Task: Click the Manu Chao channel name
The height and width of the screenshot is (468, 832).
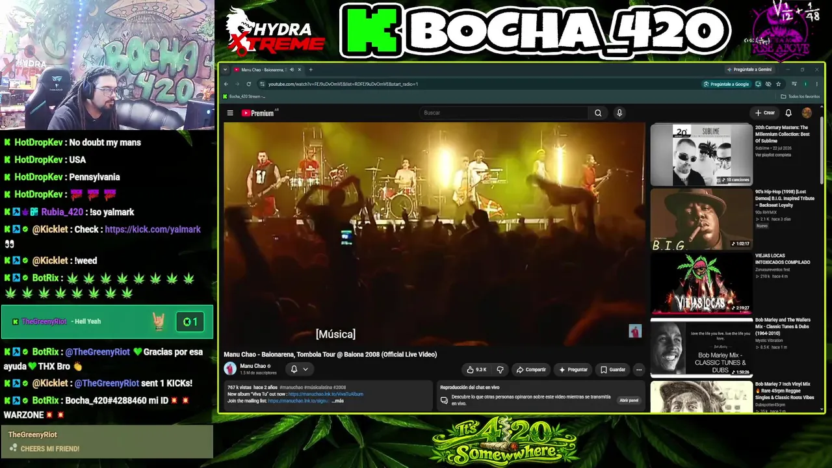Action: pyautogui.click(x=253, y=366)
